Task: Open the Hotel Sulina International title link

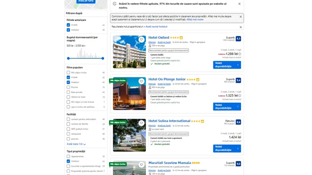Action: (x=169, y=121)
